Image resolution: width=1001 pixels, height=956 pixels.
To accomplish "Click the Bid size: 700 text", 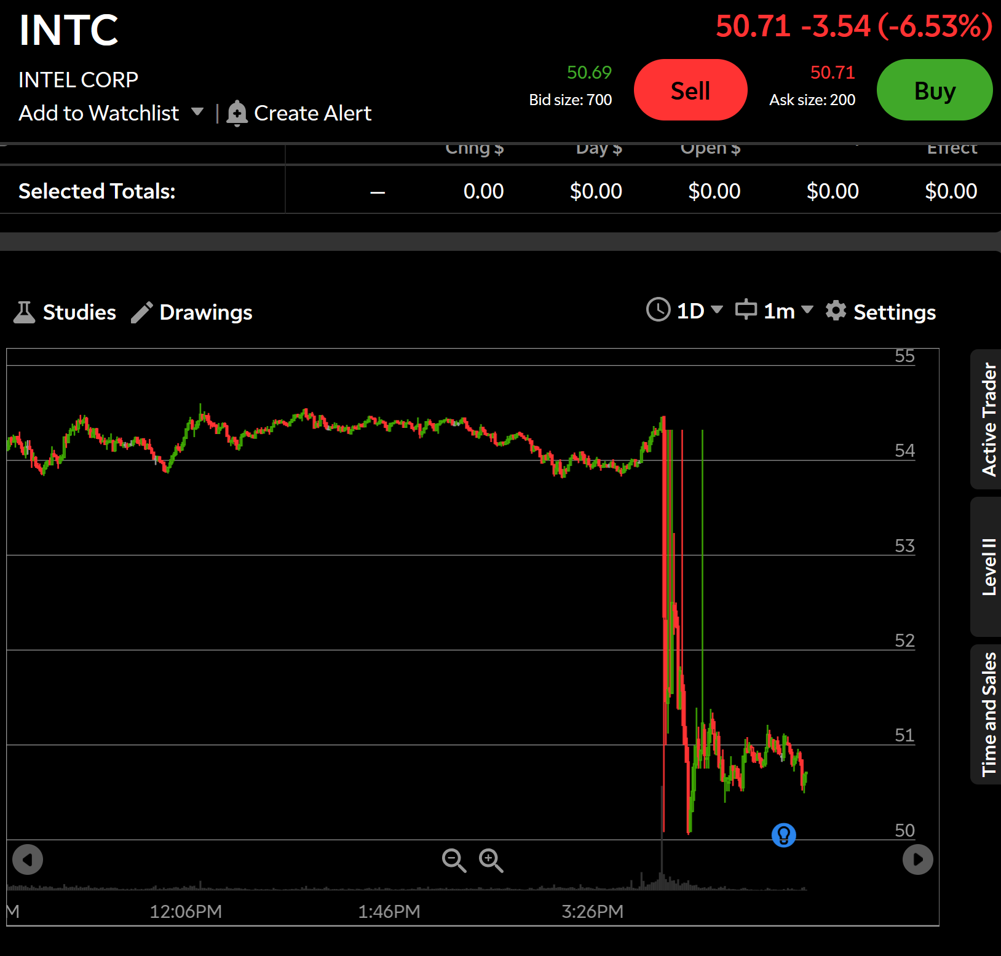I will (x=571, y=100).
